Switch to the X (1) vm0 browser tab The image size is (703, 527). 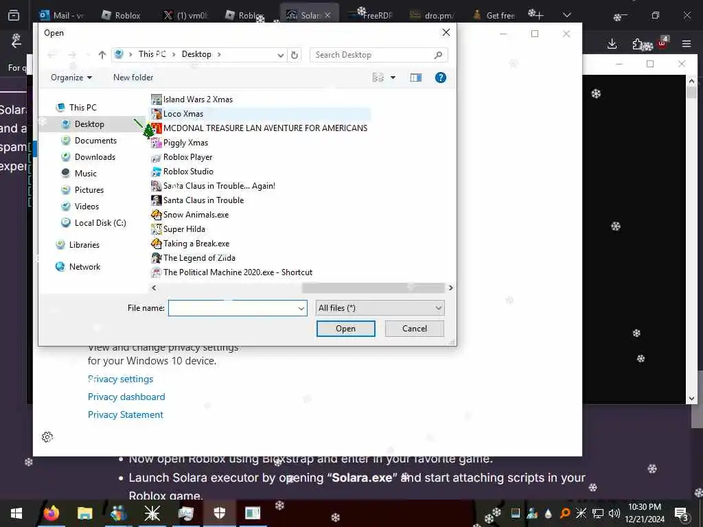tap(185, 15)
